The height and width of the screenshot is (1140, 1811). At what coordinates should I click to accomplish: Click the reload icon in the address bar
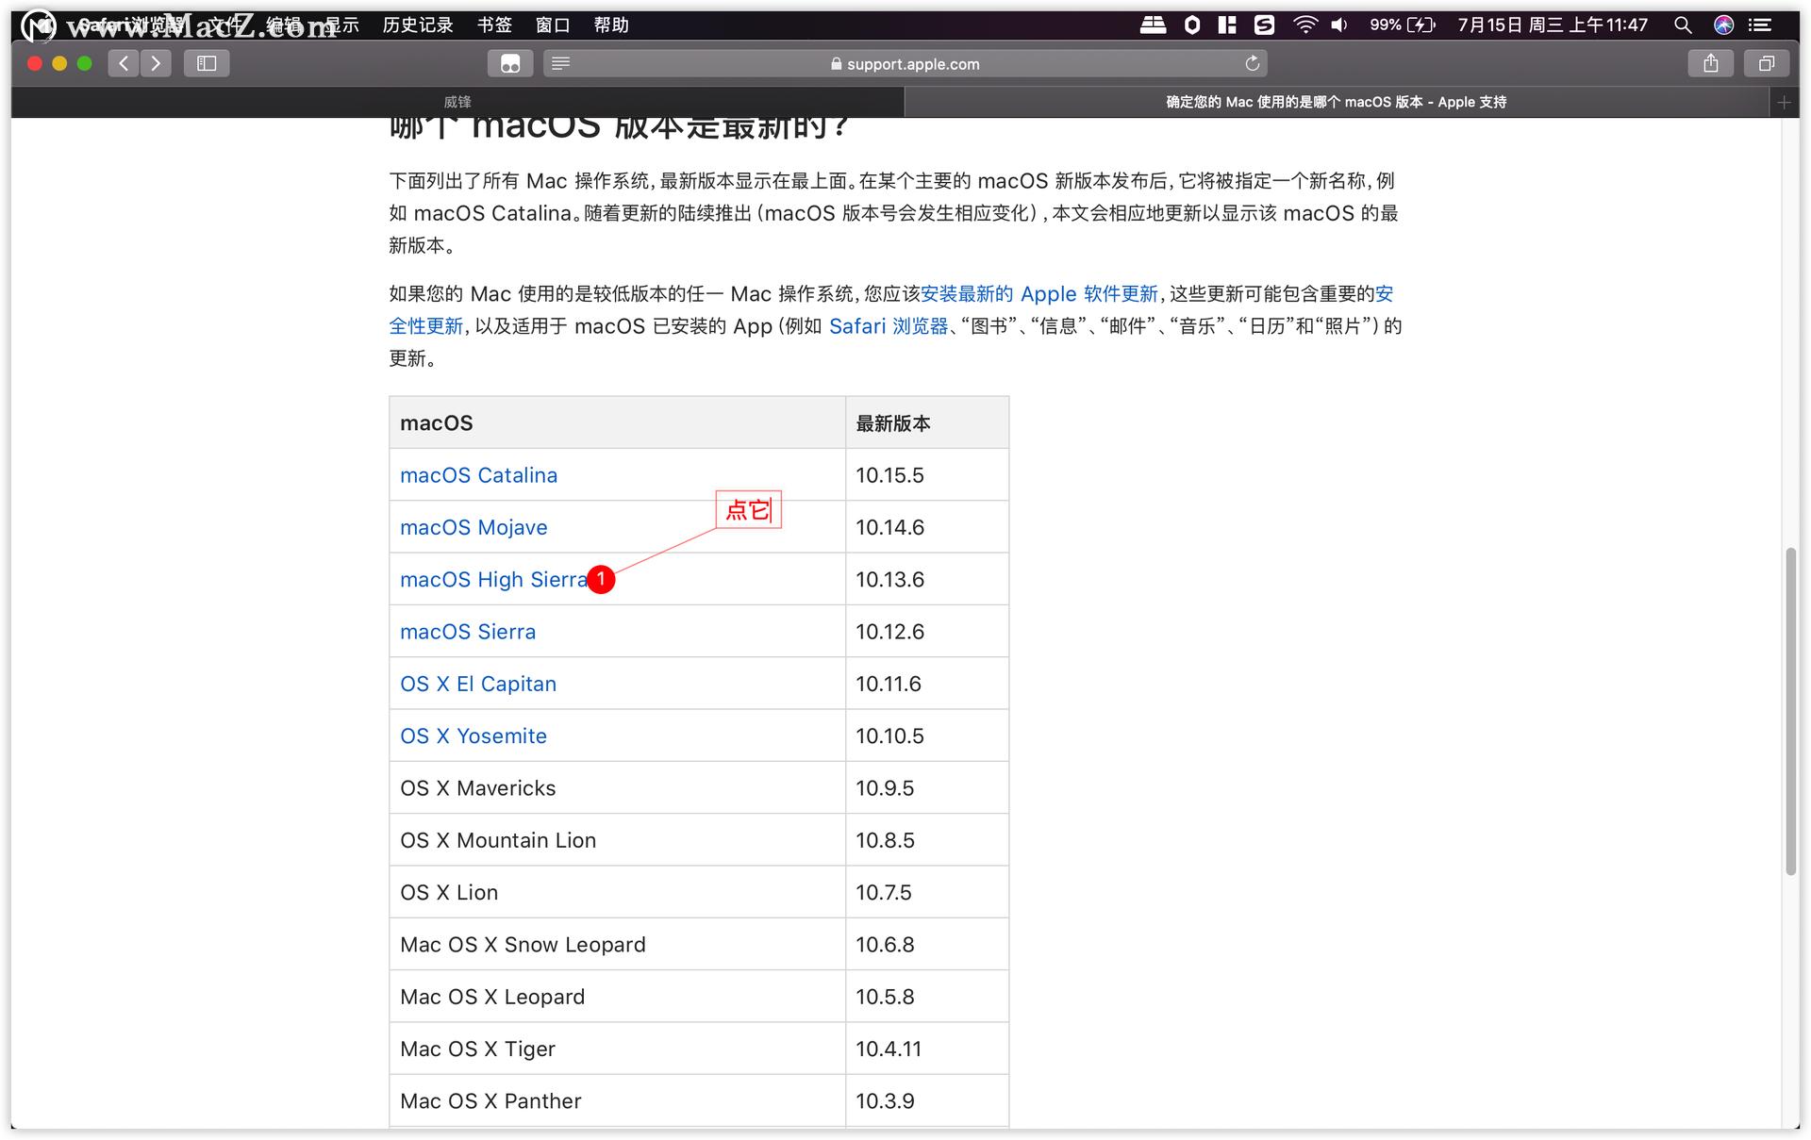1252,63
